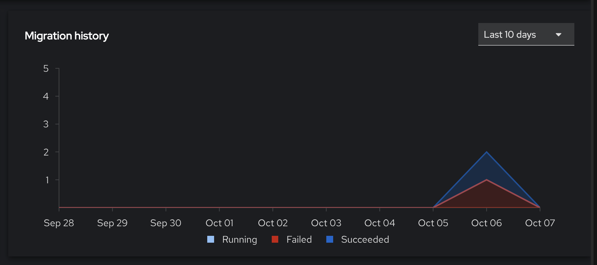Toggle the Succeeded series legend text
597x265 pixels.
(365, 239)
